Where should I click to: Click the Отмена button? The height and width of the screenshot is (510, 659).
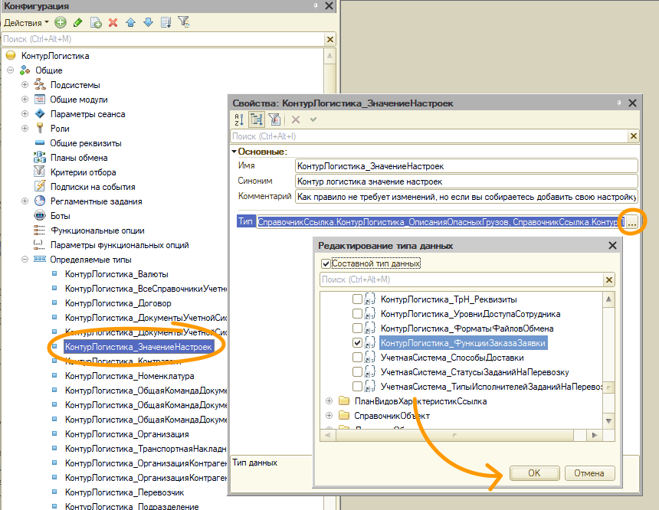pos(589,473)
